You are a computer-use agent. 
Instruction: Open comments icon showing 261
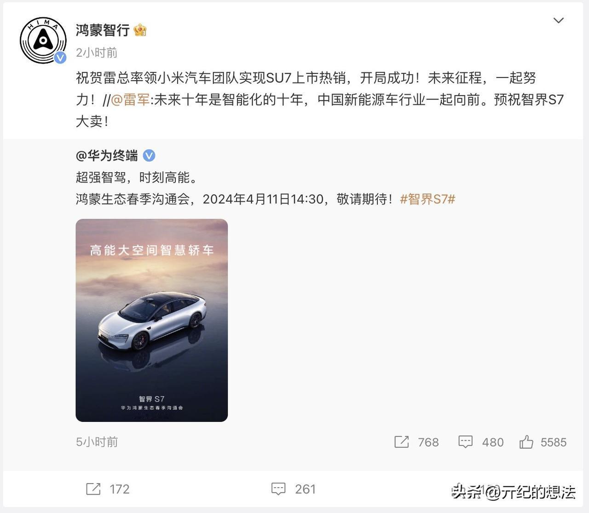tap(278, 489)
